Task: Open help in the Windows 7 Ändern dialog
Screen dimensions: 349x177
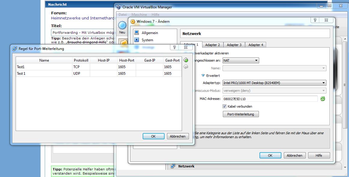Action: [x=315, y=20]
